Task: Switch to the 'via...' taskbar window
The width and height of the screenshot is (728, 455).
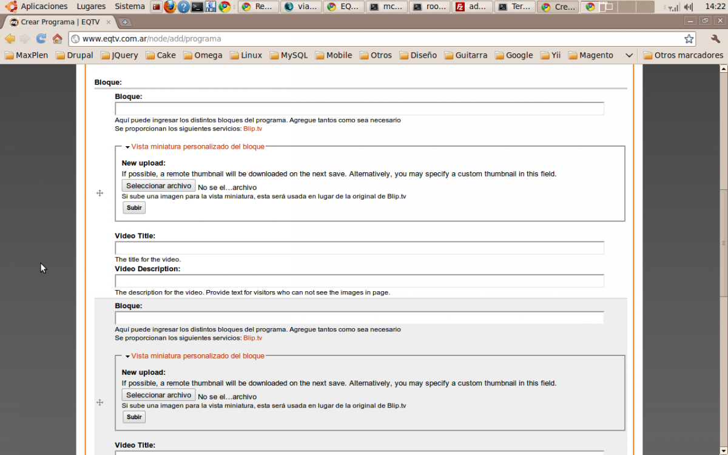Action: point(302,7)
